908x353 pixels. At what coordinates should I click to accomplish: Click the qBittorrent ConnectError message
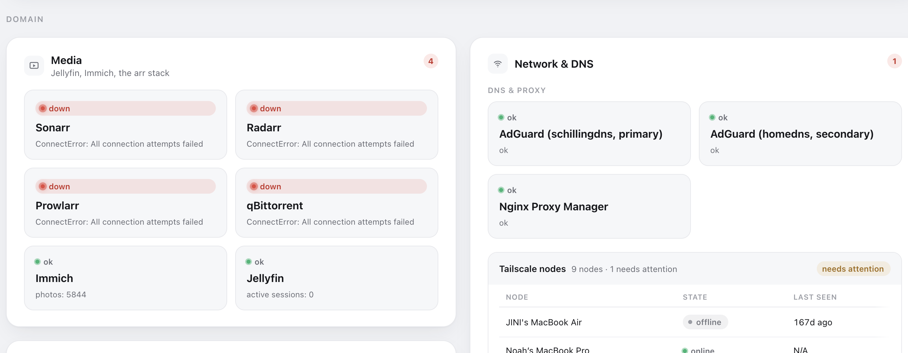point(330,222)
